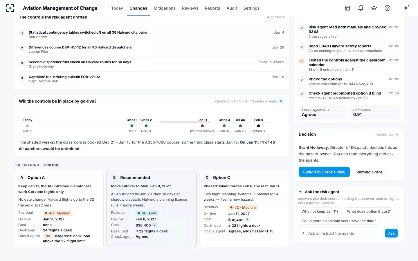Click citation badge 7 in Option B cost
Screen dimensions: 418x261
pyautogui.click(x=155, y=225)
